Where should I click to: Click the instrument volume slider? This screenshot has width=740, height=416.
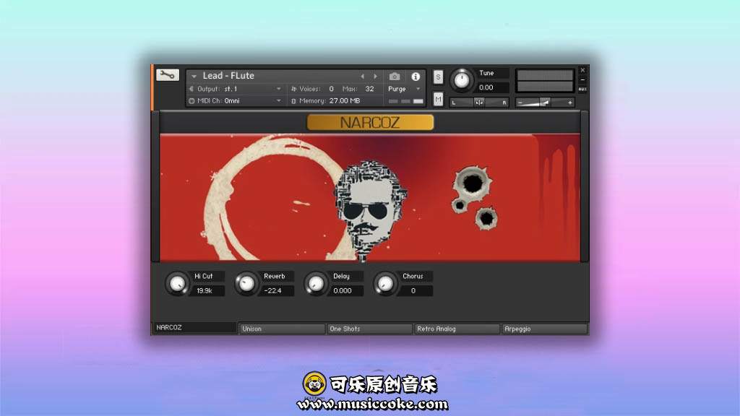tap(545, 103)
